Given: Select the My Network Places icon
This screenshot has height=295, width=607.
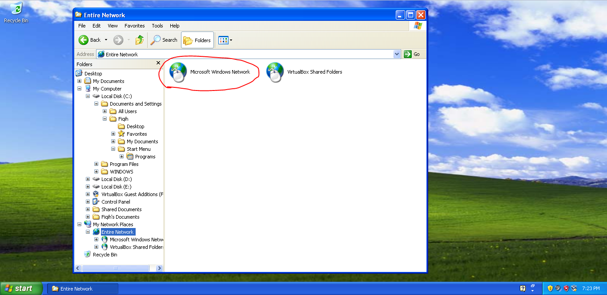Looking at the screenshot, I should tap(88, 224).
